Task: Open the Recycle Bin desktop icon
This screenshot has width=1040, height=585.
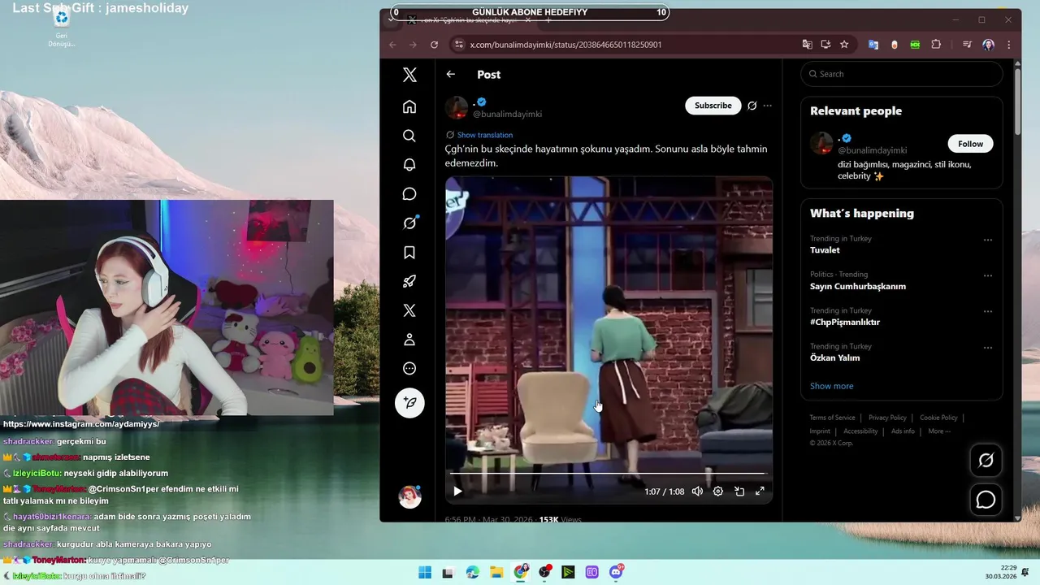Action: [62, 27]
